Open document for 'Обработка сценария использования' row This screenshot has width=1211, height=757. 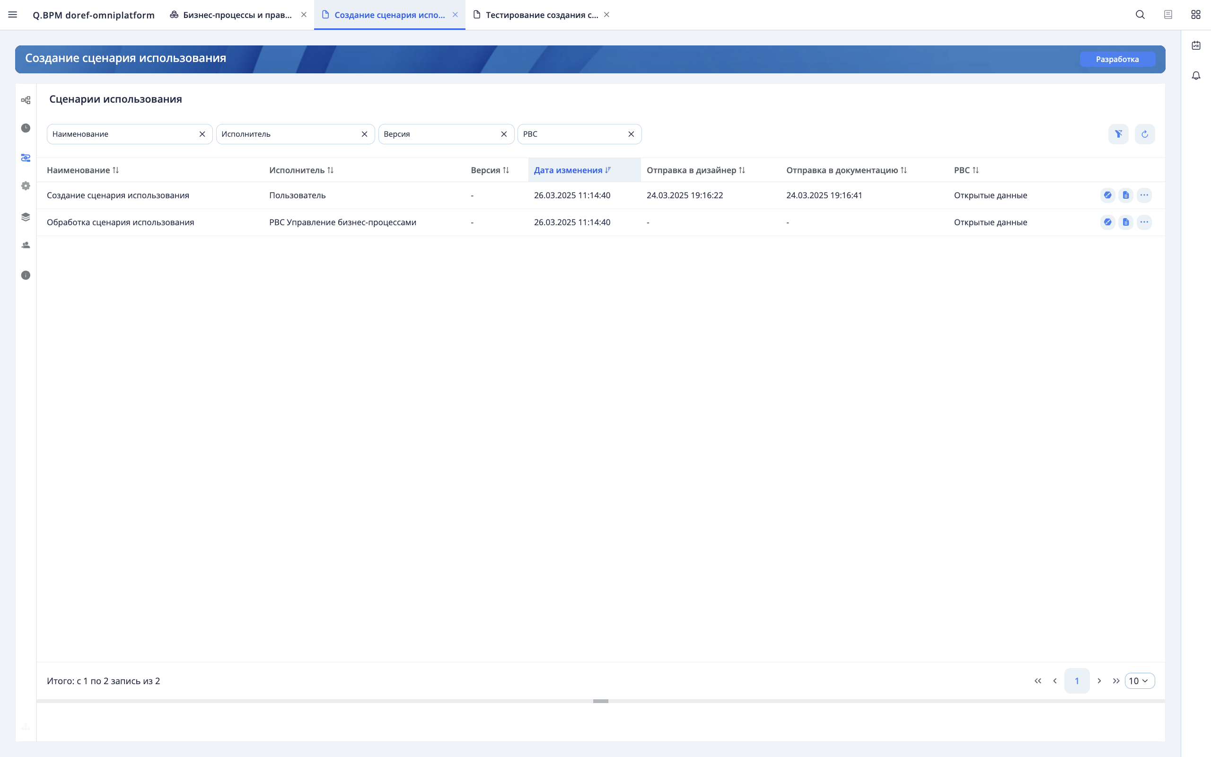(x=1125, y=222)
